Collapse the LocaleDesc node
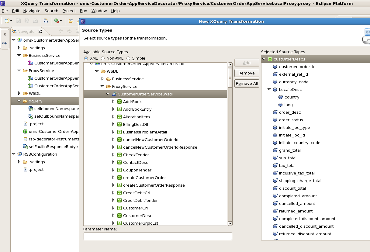The image size is (370, 252). (269, 89)
